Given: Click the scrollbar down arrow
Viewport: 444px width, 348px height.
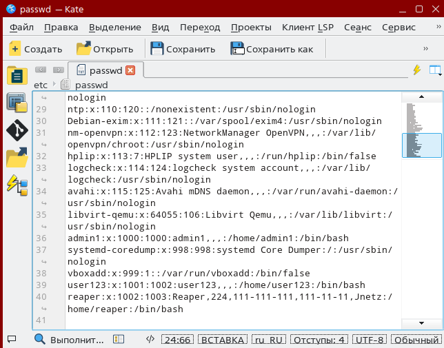Looking at the screenshot, I should [x=421, y=323].
